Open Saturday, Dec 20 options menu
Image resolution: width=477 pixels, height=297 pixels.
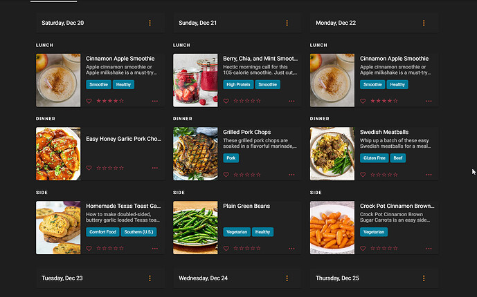tap(150, 23)
